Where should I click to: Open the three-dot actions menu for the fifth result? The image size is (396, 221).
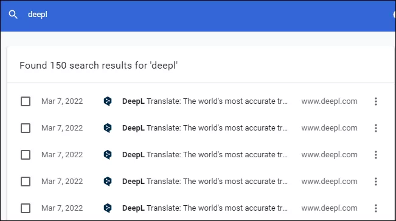pos(376,208)
